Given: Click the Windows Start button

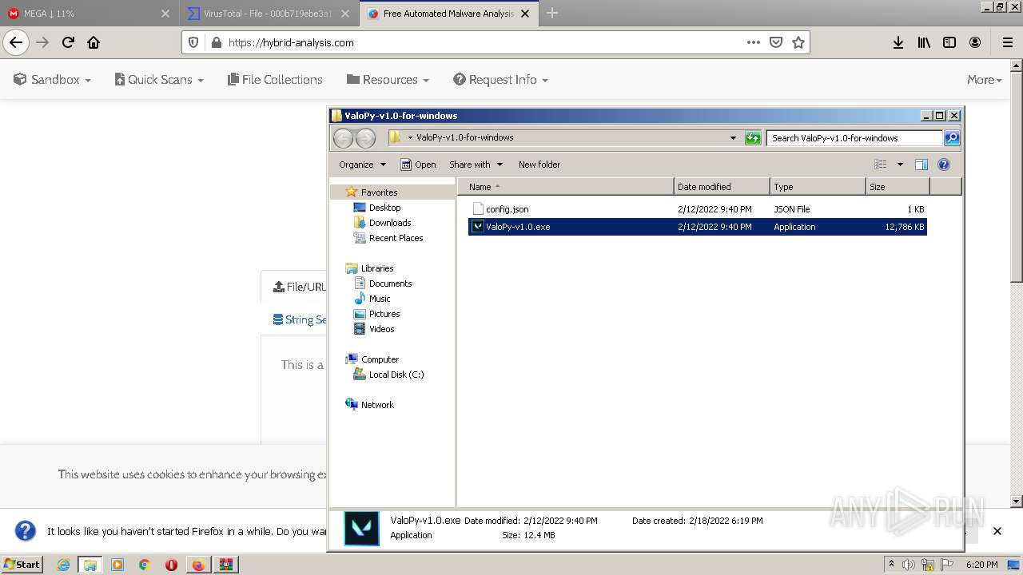Looking at the screenshot, I should pos(22,564).
